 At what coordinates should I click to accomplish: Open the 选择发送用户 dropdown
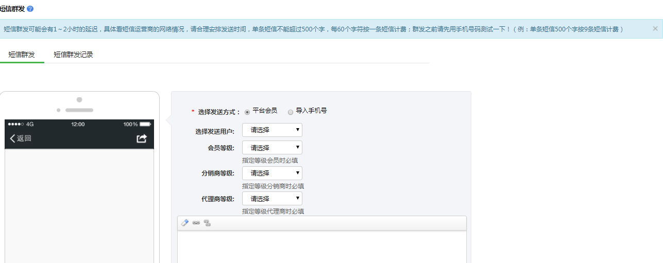(272, 130)
